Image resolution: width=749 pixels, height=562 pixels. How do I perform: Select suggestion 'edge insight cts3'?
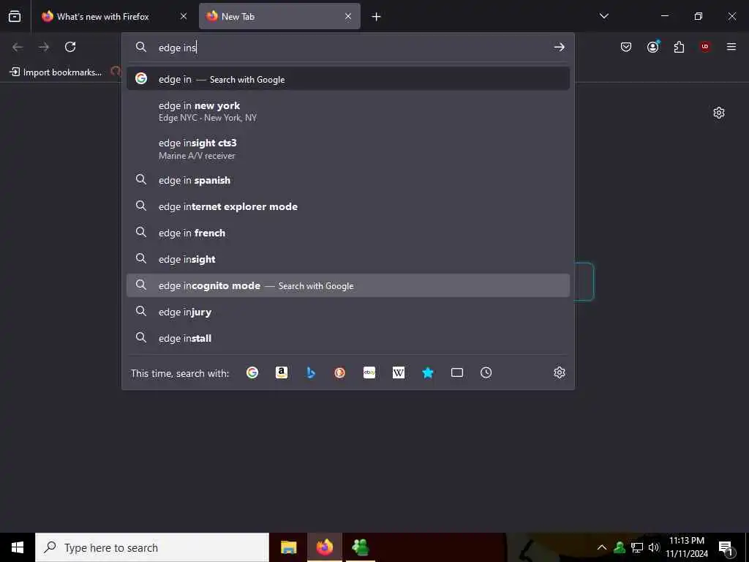pyautogui.click(x=347, y=149)
